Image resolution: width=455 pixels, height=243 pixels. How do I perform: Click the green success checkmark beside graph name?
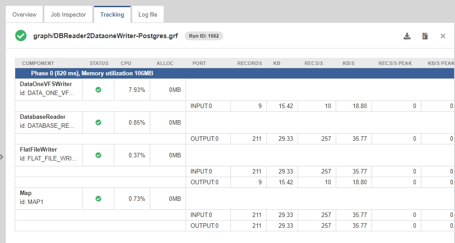(x=21, y=36)
